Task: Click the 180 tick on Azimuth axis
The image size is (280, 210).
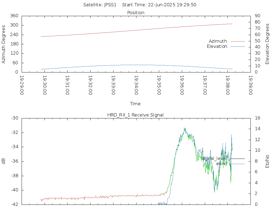Action: point(14,44)
